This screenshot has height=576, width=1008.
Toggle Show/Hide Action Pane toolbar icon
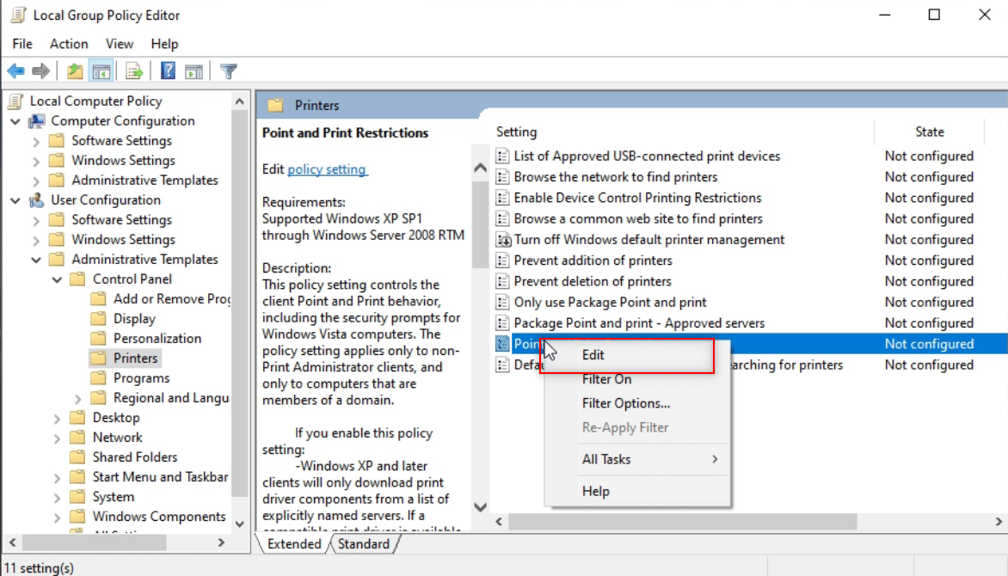(x=194, y=70)
